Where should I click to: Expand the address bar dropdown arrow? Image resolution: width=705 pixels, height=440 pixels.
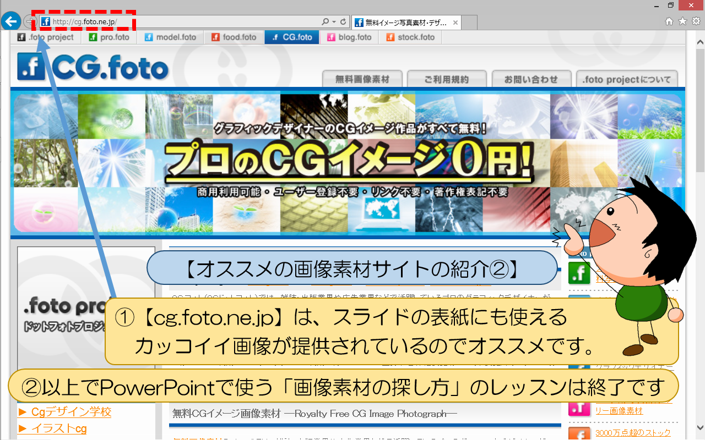(x=334, y=22)
